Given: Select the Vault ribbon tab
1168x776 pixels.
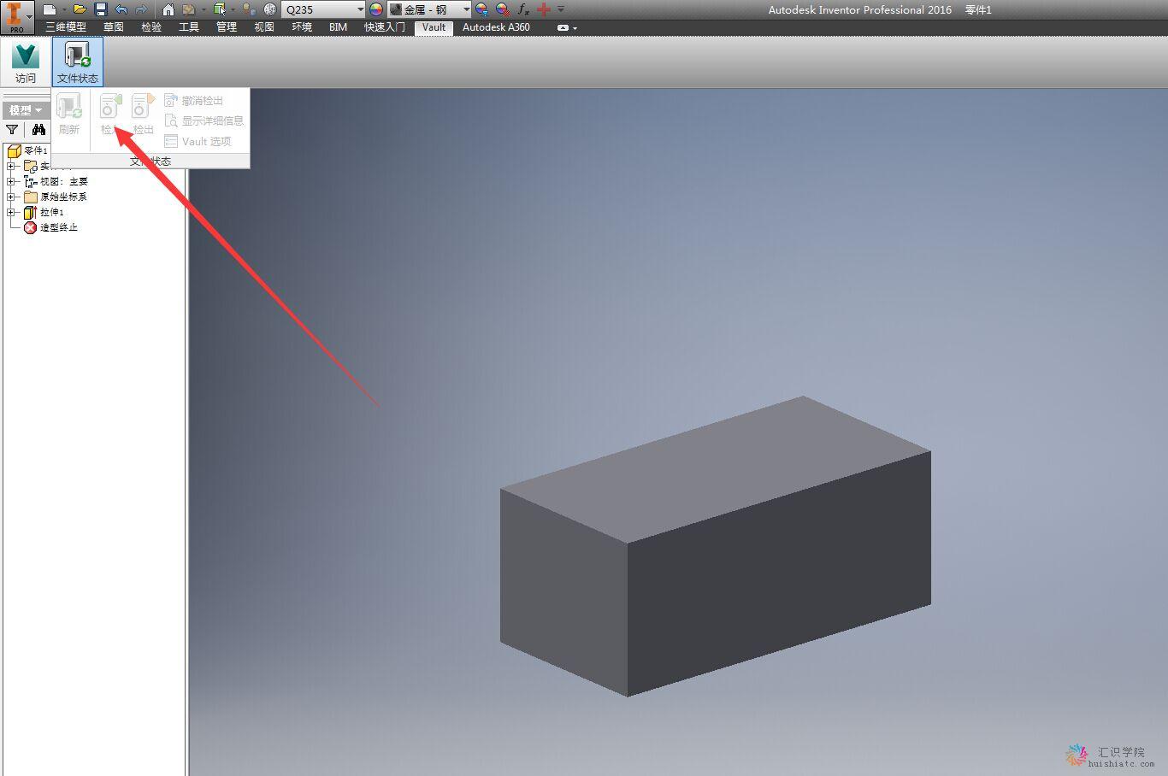Looking at the screenshot, I should [x=434, y=27].
